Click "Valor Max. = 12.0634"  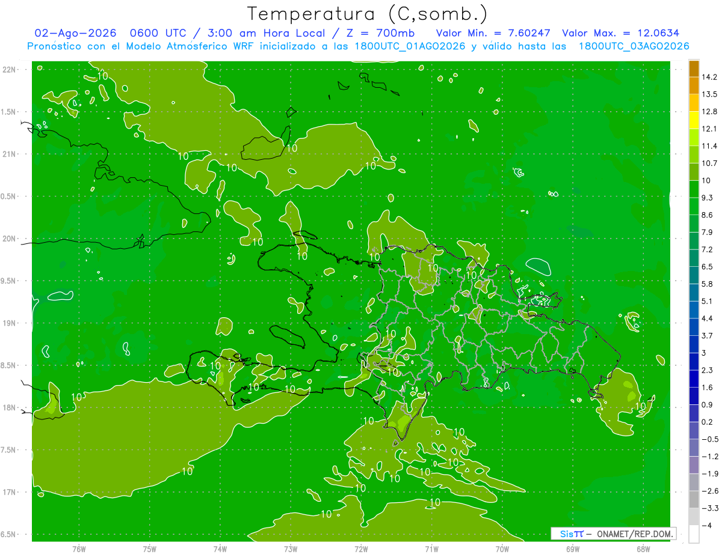620,33
